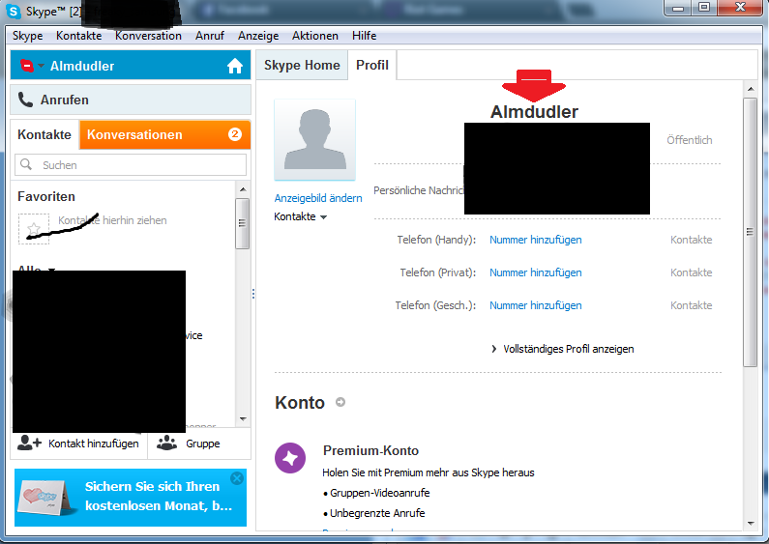Open status dropdown arrow beside Almdudler

pos(42,66)
